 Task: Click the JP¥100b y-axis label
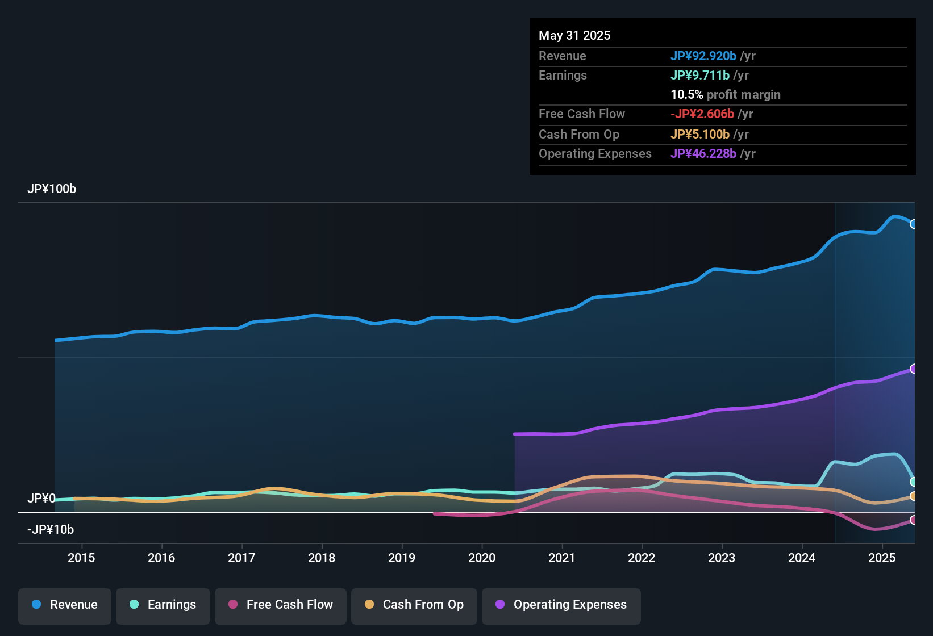click(52, 189)
